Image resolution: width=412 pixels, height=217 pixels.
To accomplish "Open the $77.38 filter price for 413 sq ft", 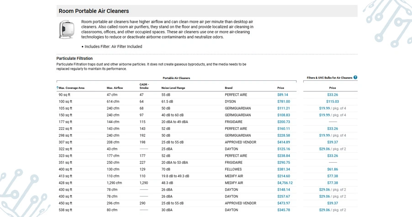I will 333,176.
